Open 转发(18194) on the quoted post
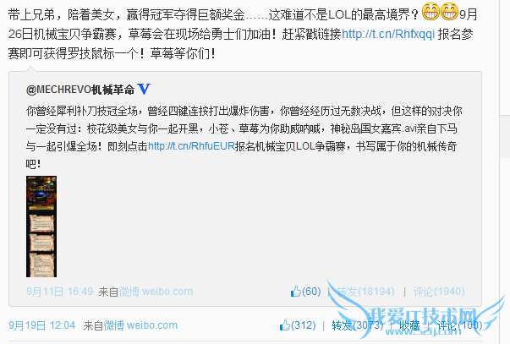The width and height of the screenshot is (510, 344). [x=365, y=292]
